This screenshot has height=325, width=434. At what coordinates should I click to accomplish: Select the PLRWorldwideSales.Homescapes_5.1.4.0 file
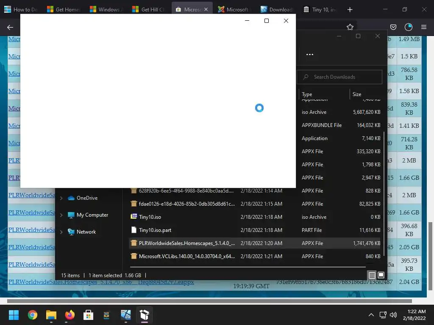click(255, 243)
